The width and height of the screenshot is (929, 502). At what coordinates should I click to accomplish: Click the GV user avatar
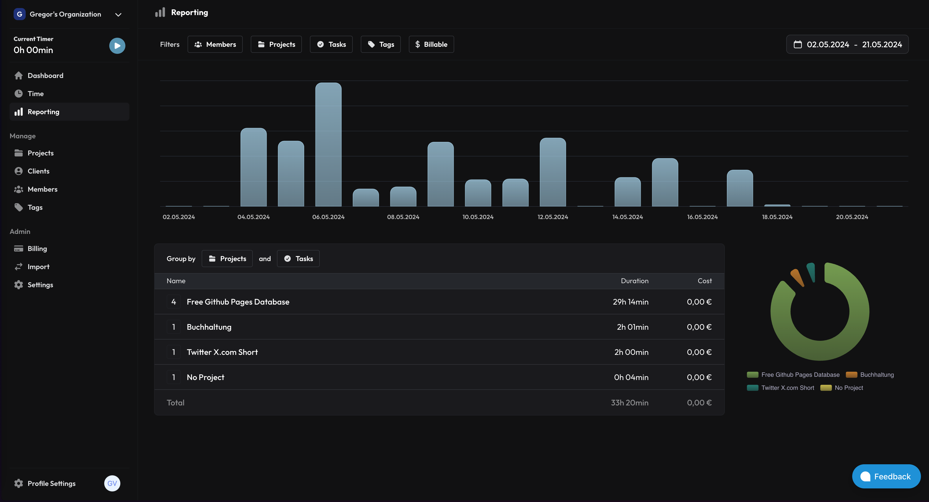point(112,483)
